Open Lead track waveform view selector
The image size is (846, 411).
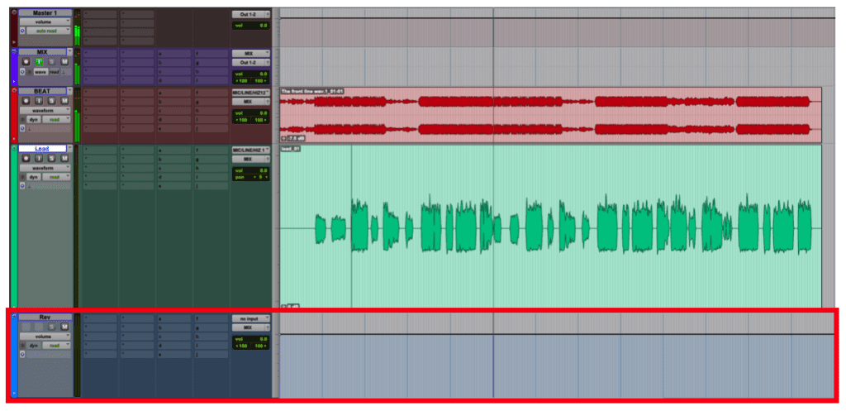(x=45, y=168)
